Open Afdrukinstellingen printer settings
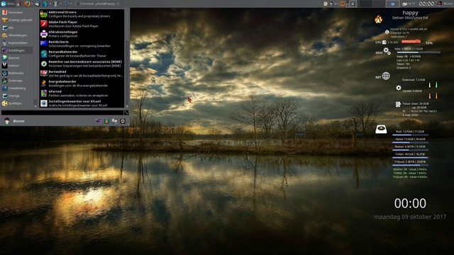 click(x=82, y=34)
